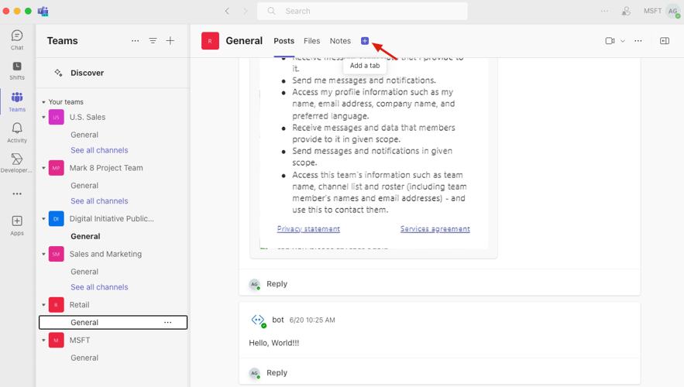Image resolution: width=684 pixels, height=387 pixels.
Task: Select the Hello, World!!! message text
Action: click(x=274, y=343)
